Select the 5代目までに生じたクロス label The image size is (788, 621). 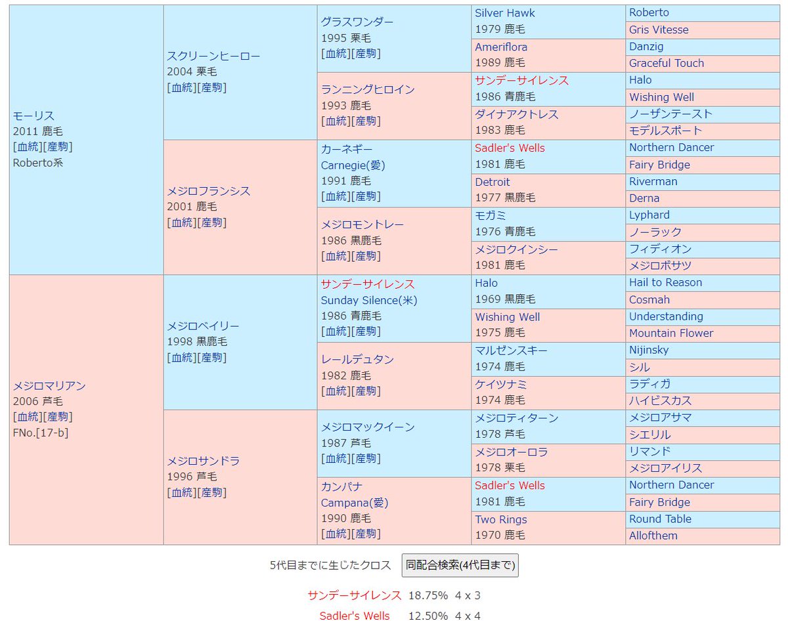point(330,565)
